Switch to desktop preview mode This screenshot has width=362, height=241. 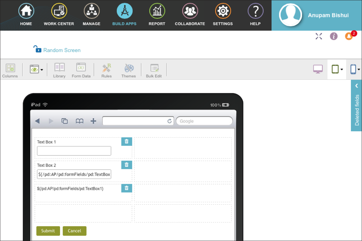tap(318, 69)
